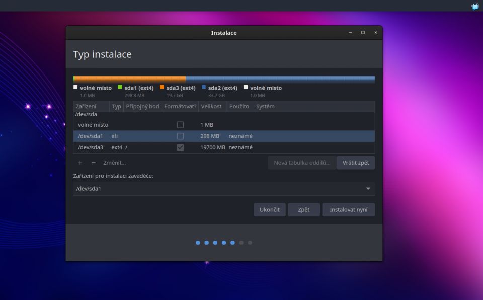The image size is (483, 300).
Task: Select the Použito column header
Action: click(x=240, y=106)
